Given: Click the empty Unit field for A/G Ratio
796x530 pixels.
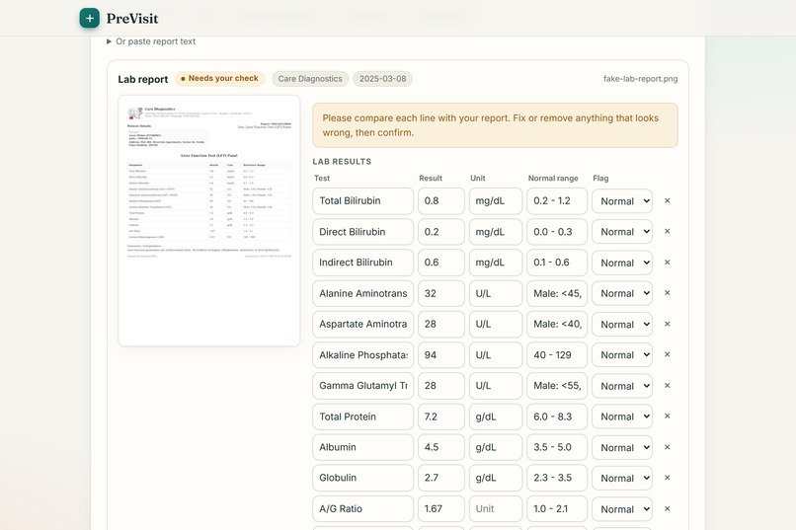Looking at the screenshot, I should 496,508.
